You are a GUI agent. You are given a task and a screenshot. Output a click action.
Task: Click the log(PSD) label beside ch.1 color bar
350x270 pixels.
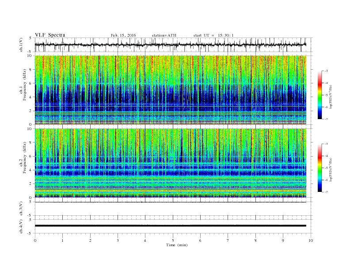point(331,97)
